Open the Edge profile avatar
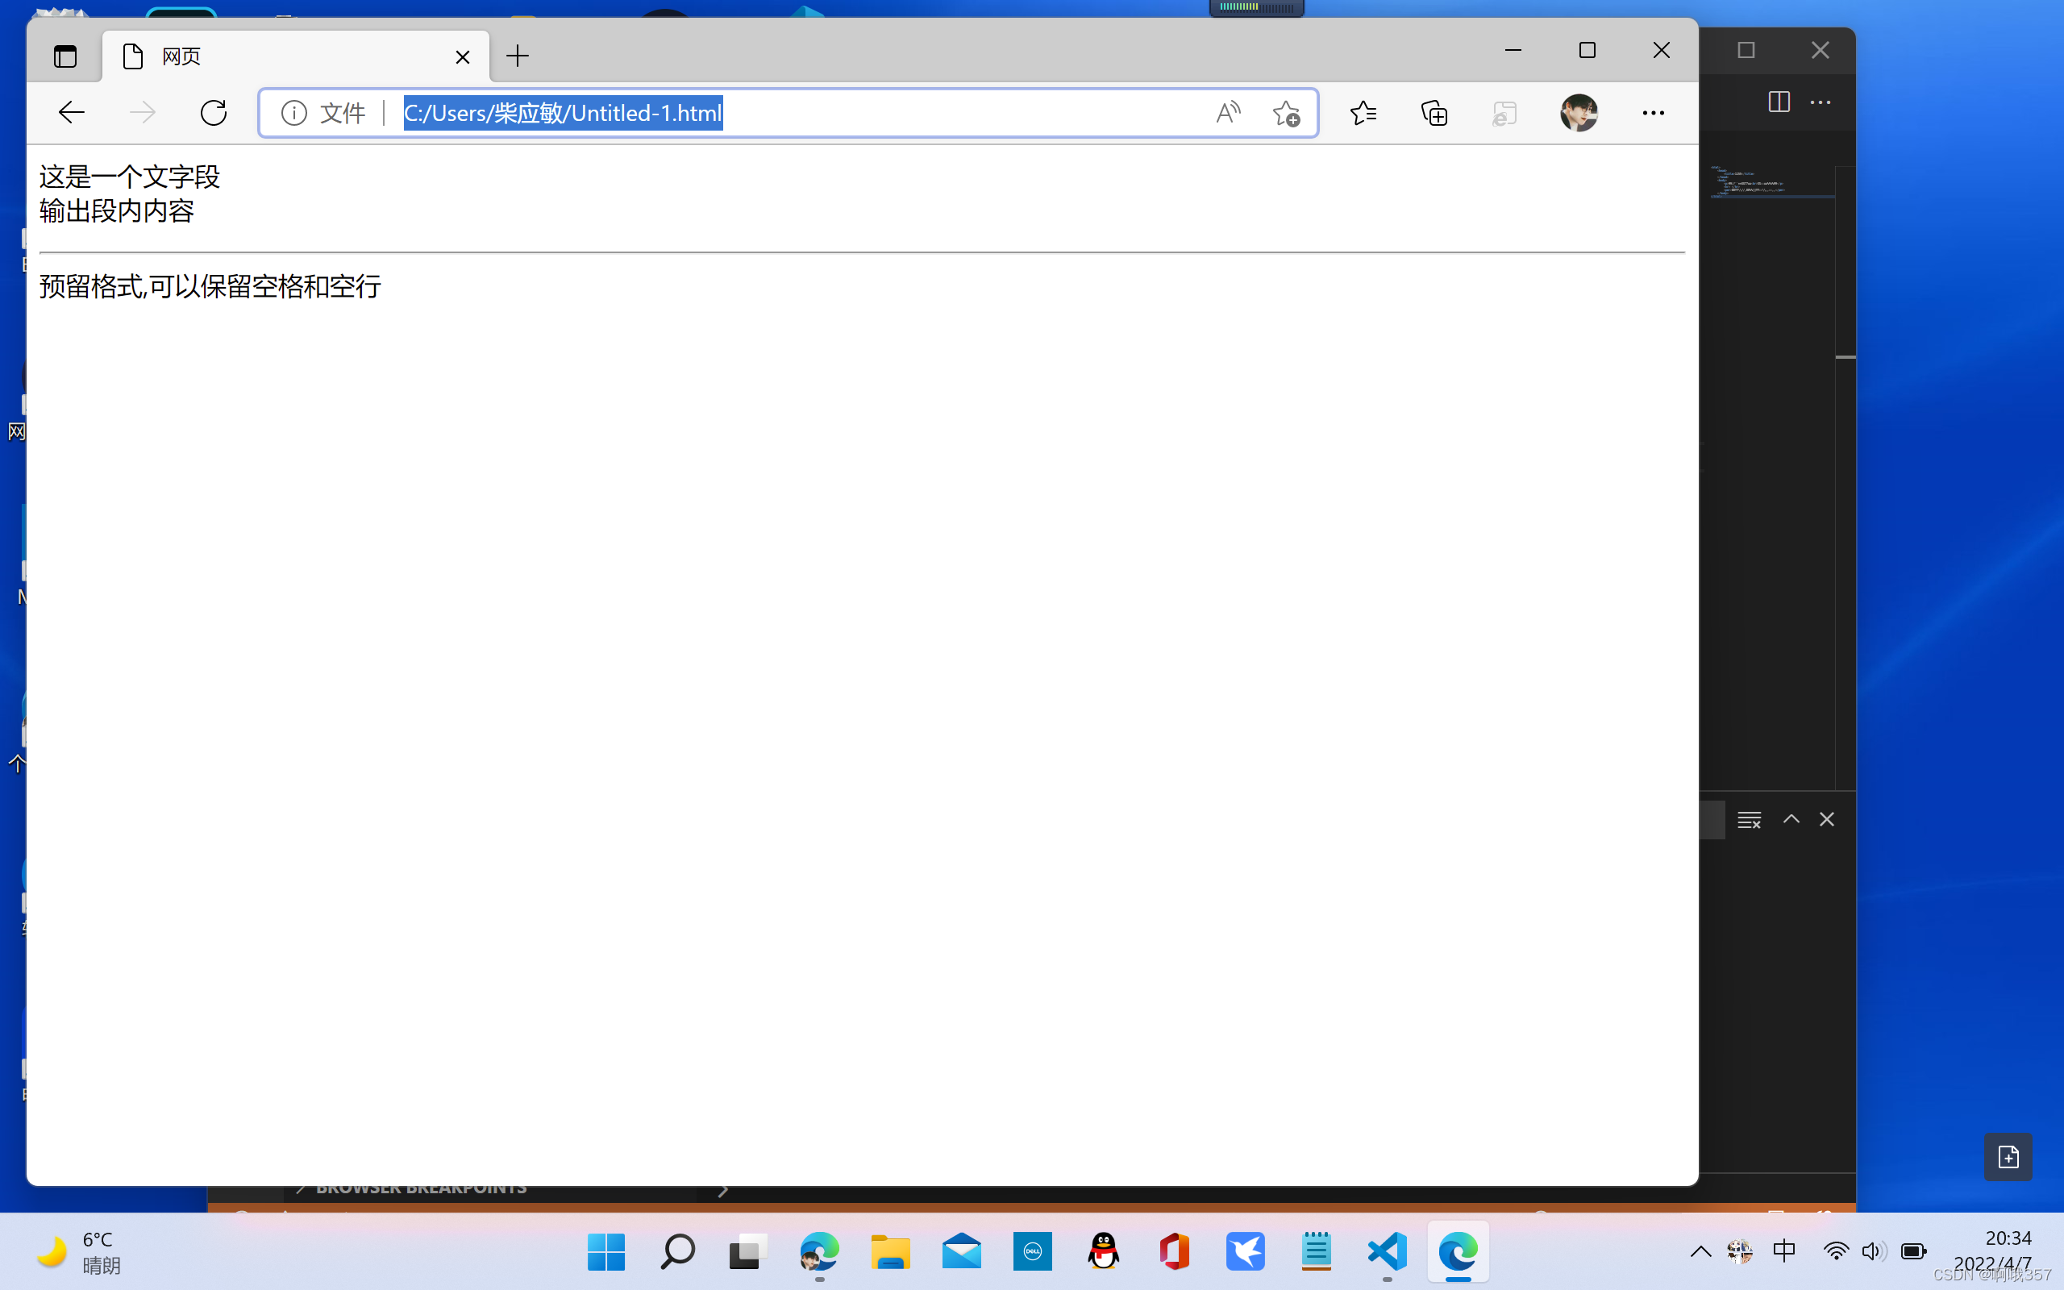2064x1290 pixels. (x=1579, y=113)
